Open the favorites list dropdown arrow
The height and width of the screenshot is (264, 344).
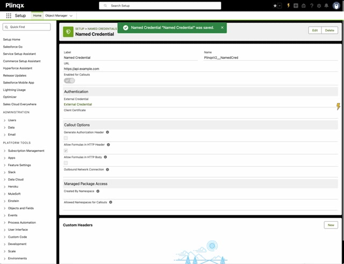(x=279, y=6)
